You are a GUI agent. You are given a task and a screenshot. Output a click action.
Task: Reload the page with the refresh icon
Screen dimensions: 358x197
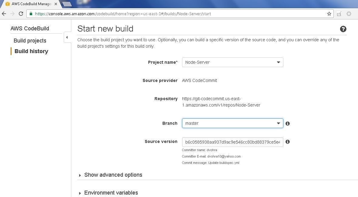pyautogui.click(x=21, y=14)
